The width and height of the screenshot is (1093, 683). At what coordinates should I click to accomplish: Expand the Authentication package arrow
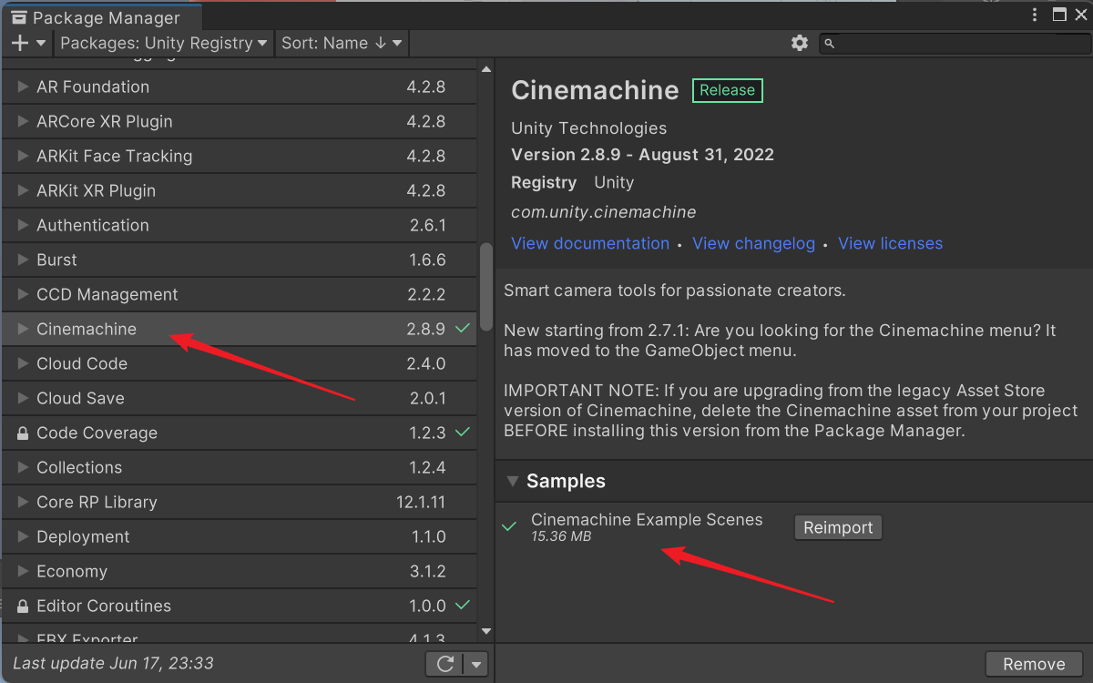[x=24, y=226]
